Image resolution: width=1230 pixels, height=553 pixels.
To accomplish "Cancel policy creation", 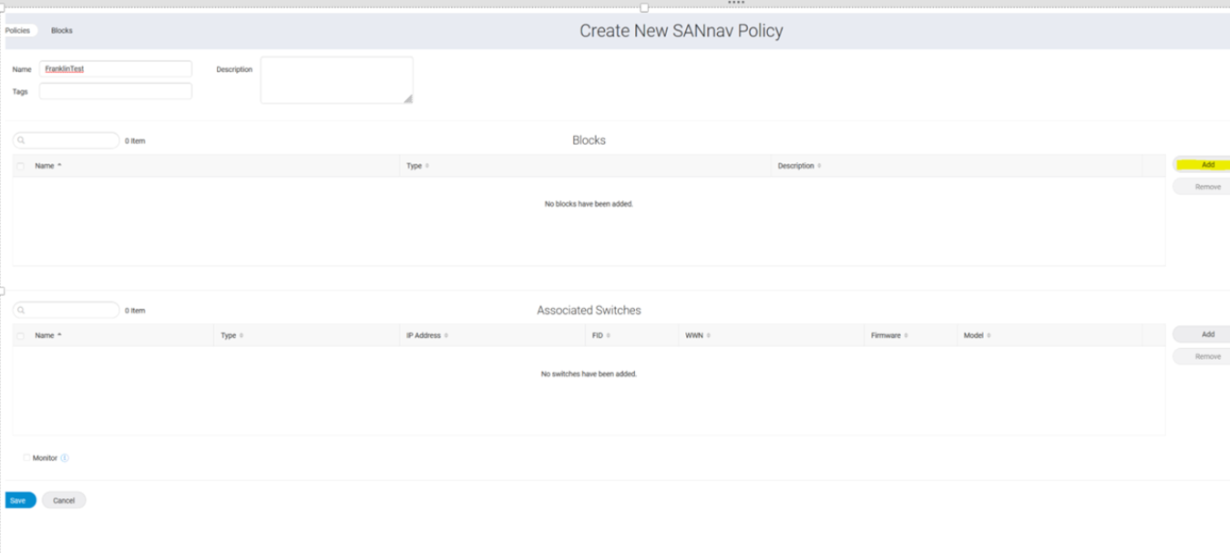I will [x=63, y=499].
